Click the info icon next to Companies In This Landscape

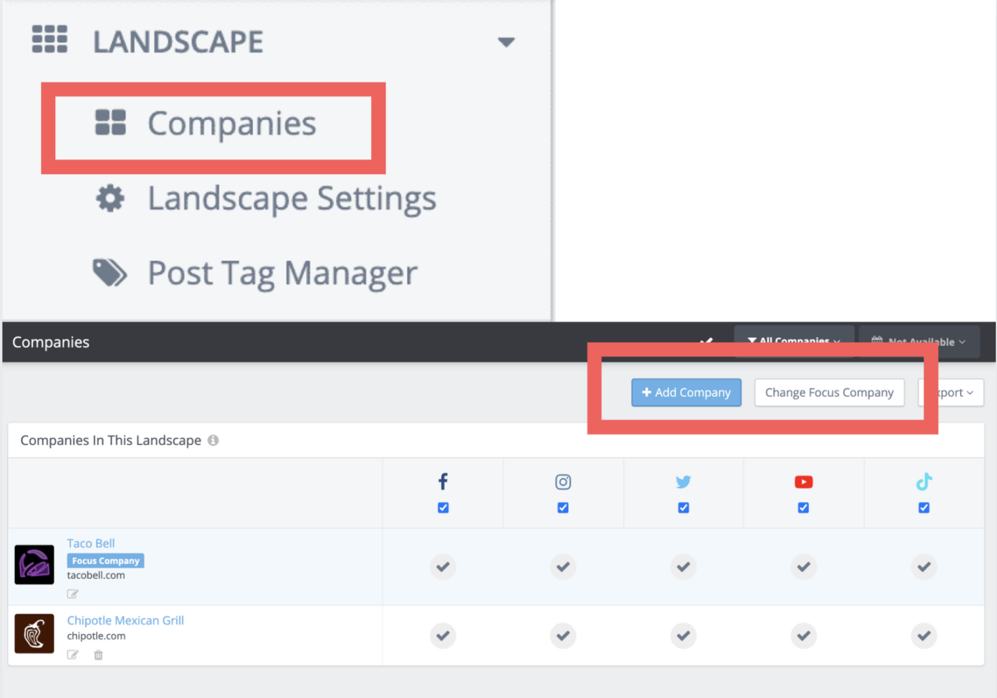click(x=213, y=440)
